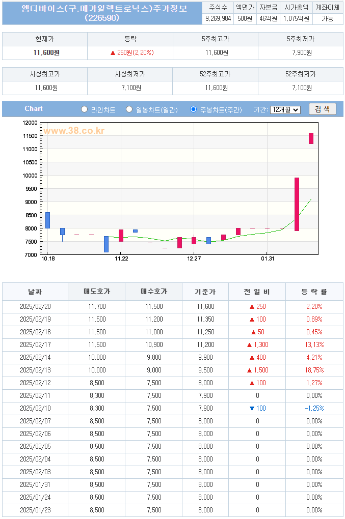
Task: Click the 엠디바이스 주가정보 title header
Action: click(102, 13)
